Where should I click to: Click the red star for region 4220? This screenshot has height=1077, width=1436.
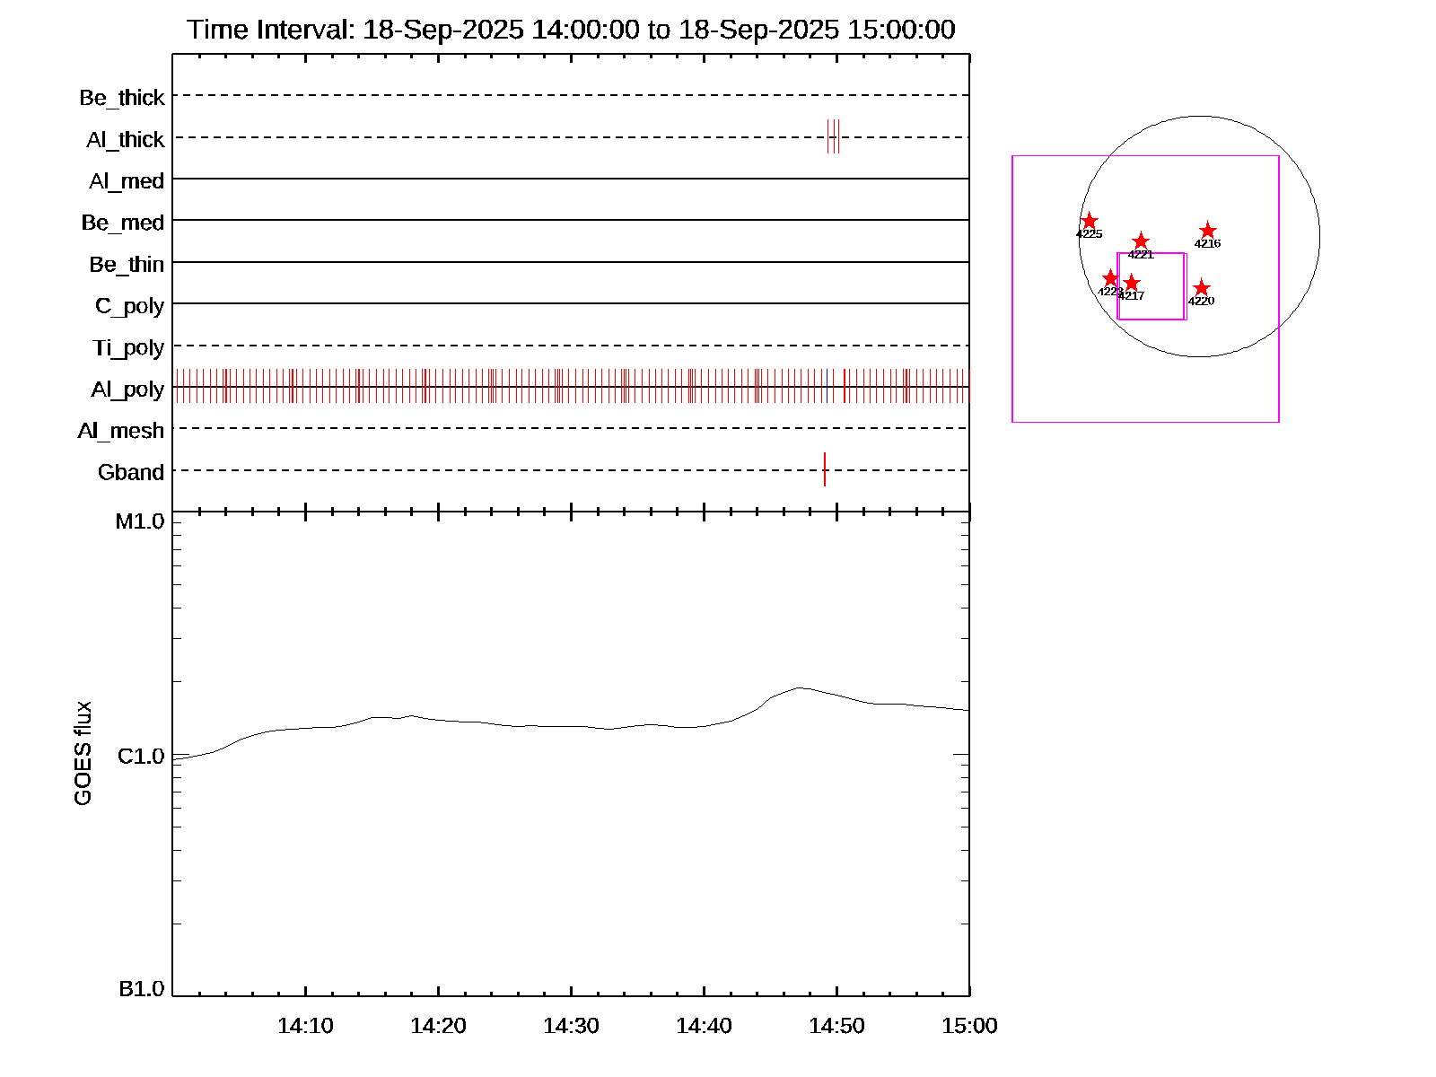coord(1201,288)
